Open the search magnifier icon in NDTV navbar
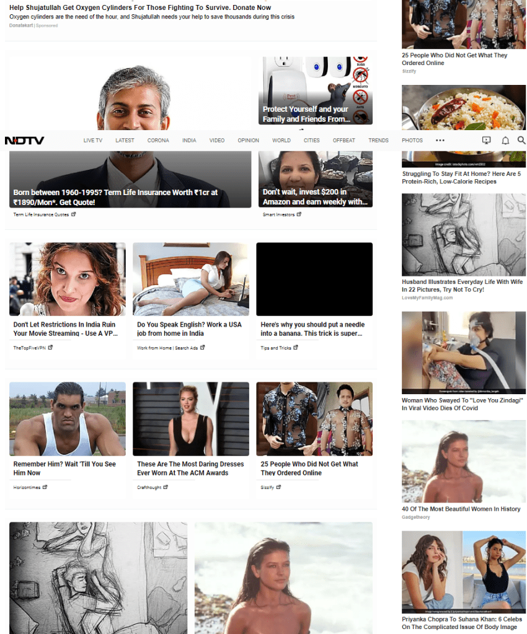 (x=521, y=140)
